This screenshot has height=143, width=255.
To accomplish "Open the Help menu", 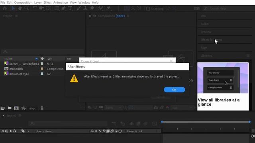I will coord(95,2).
